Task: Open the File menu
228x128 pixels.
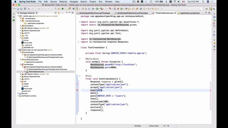Action: click(x=40, y=1)
